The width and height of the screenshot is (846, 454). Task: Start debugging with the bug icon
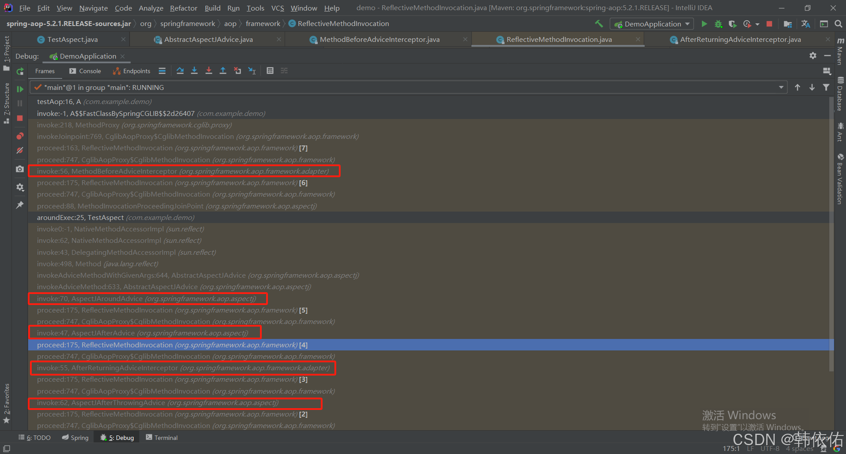[x=718, y=24]
